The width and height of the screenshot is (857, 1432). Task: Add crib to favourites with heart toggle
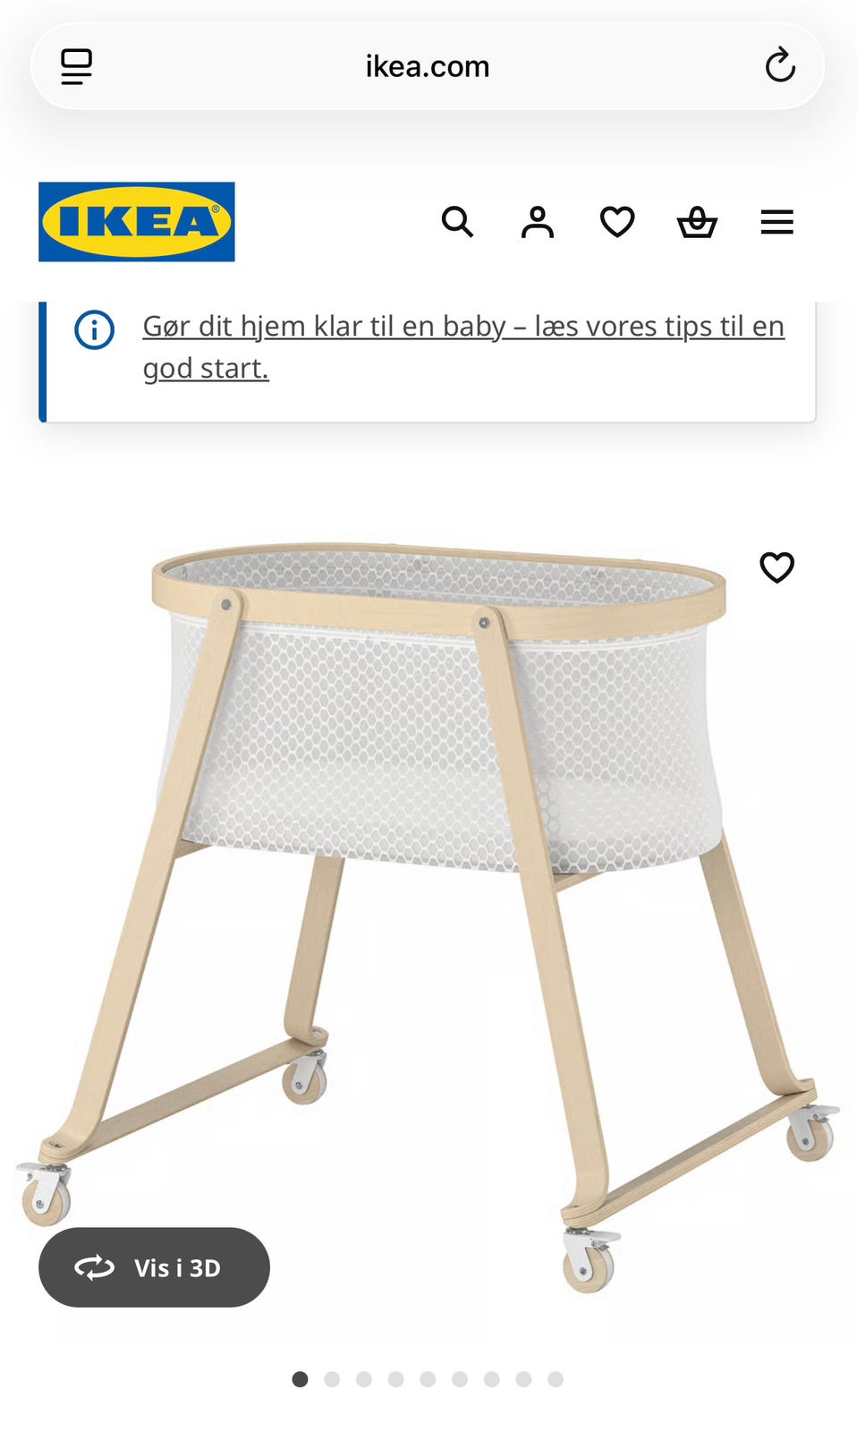(x=777, y=567)
